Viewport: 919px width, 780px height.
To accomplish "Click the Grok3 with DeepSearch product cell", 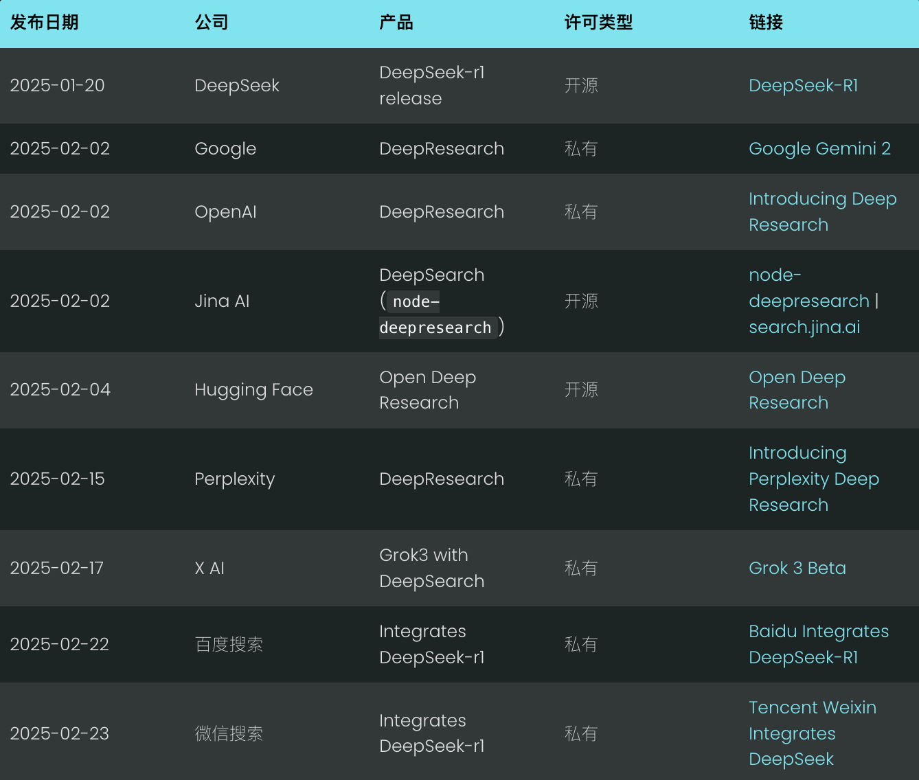I will [x=431, y=568].
